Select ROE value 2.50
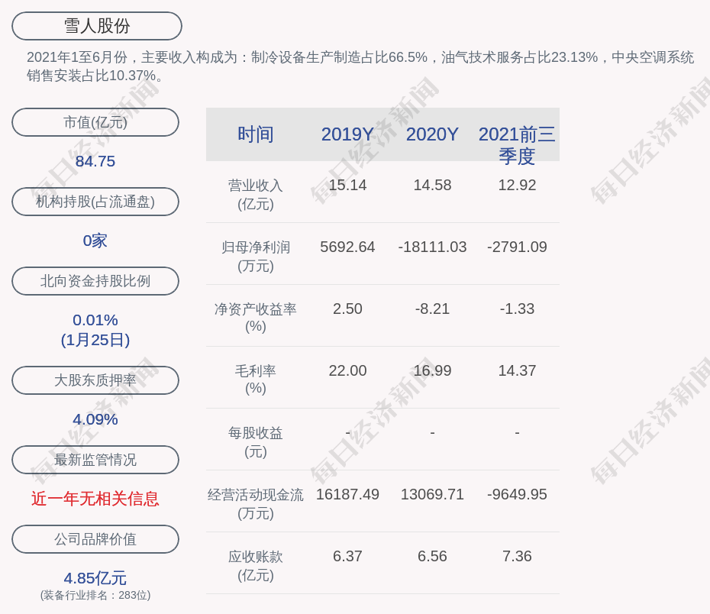This screenshot has height=614, width=710. click(x=347, y=309)
